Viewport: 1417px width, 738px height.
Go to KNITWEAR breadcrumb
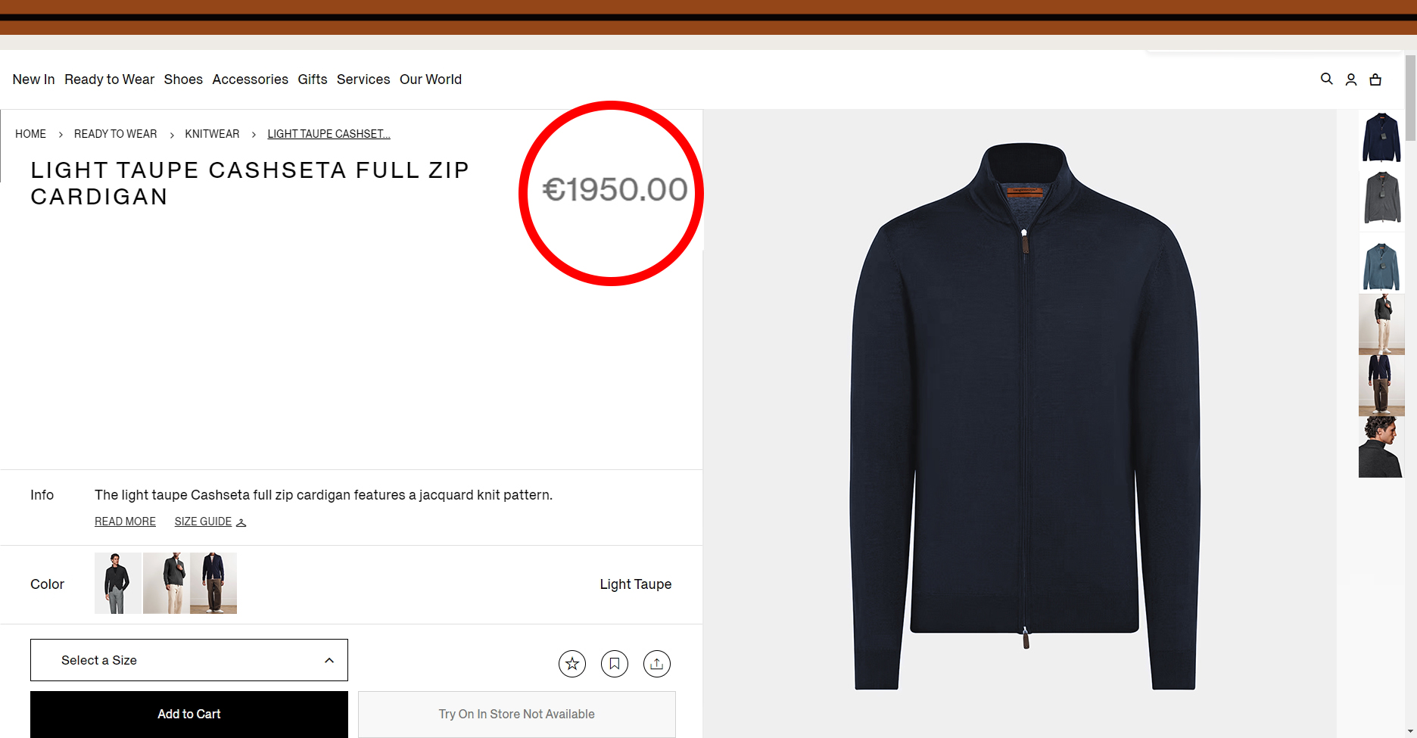[x=212, y=134]
